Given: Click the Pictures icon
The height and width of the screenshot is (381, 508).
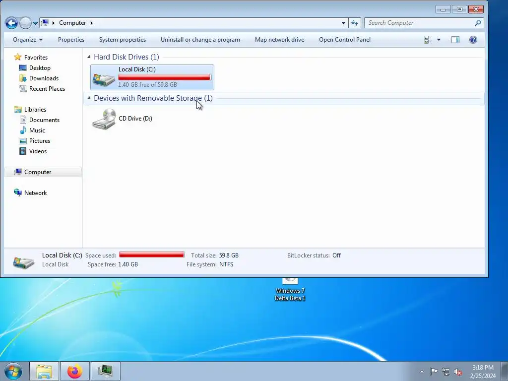Looking at the screenshot, I should (23, 140).
